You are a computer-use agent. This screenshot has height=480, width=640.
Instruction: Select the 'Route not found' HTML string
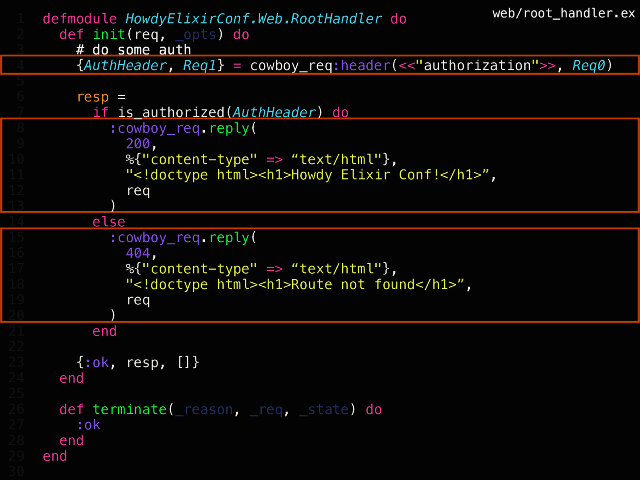pyautogui.click(x=295, y=284)
